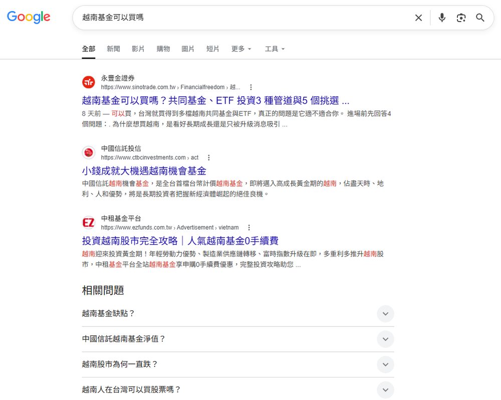Start voice search with microphone icon

click(442, 18)
